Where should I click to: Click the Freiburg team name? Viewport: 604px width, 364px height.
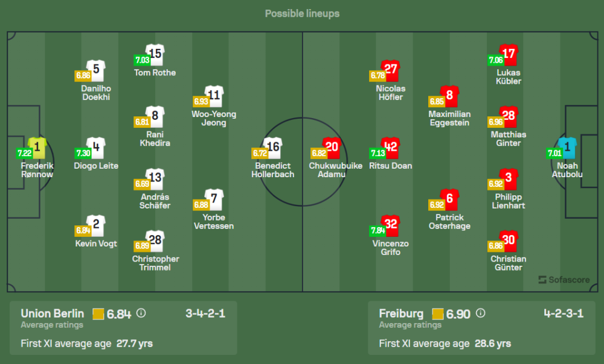pyautogui.click(x=401, y=313)
